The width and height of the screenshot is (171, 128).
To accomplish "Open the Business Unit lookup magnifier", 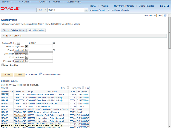I will click(54, 43).
